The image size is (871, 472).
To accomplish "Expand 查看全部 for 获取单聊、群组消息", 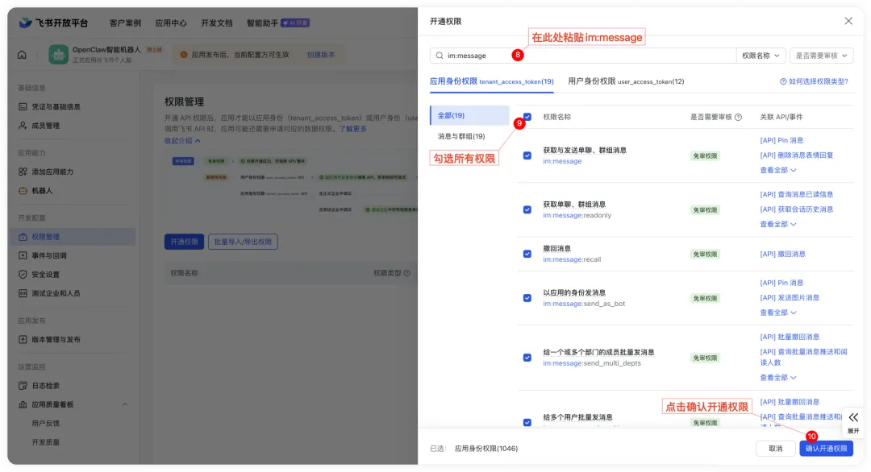I will 777,224.
